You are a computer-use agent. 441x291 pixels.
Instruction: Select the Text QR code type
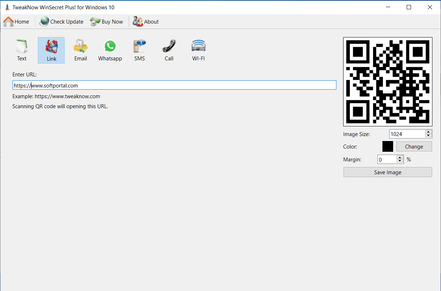(x=22, y=50)
